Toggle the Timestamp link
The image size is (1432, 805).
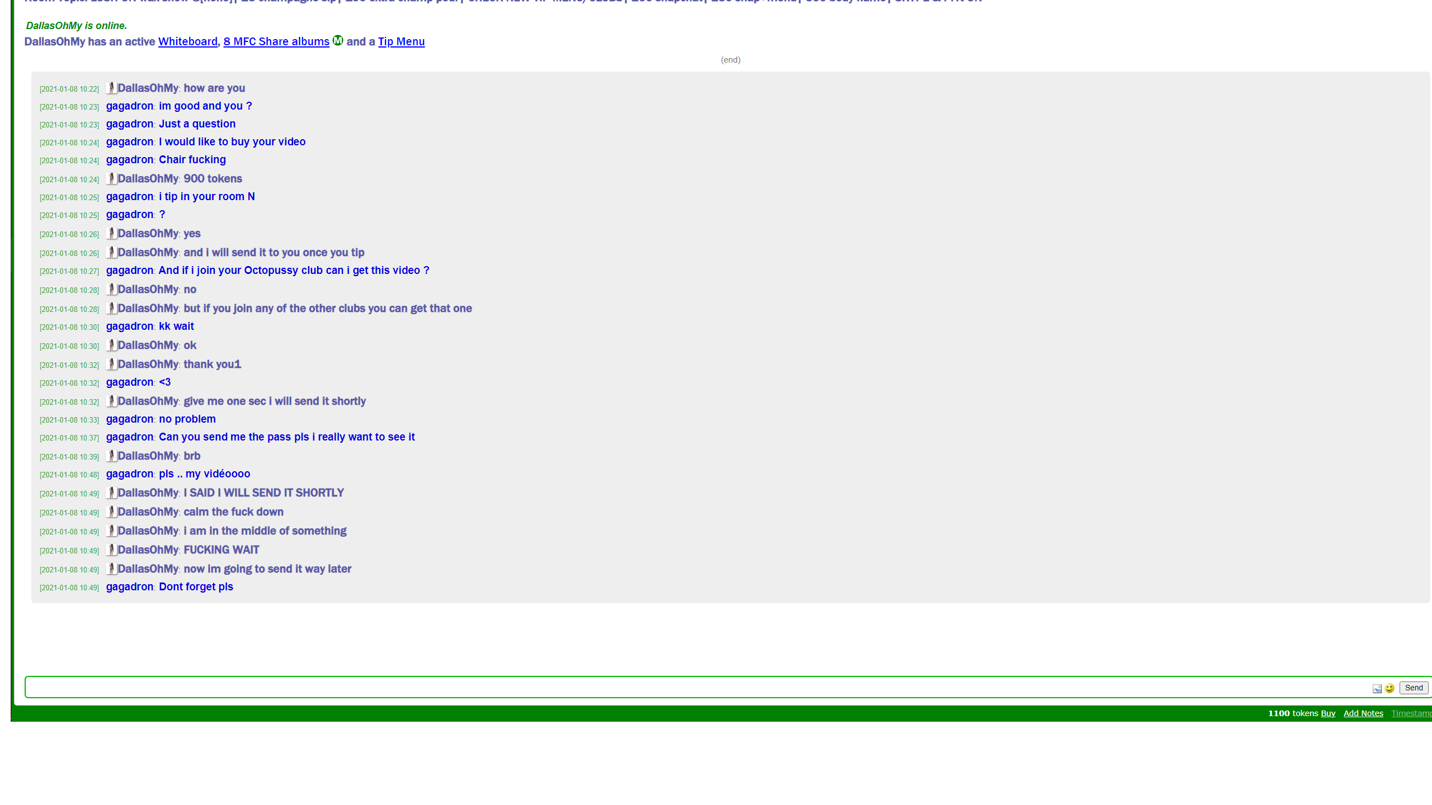tap(1411, 713)
